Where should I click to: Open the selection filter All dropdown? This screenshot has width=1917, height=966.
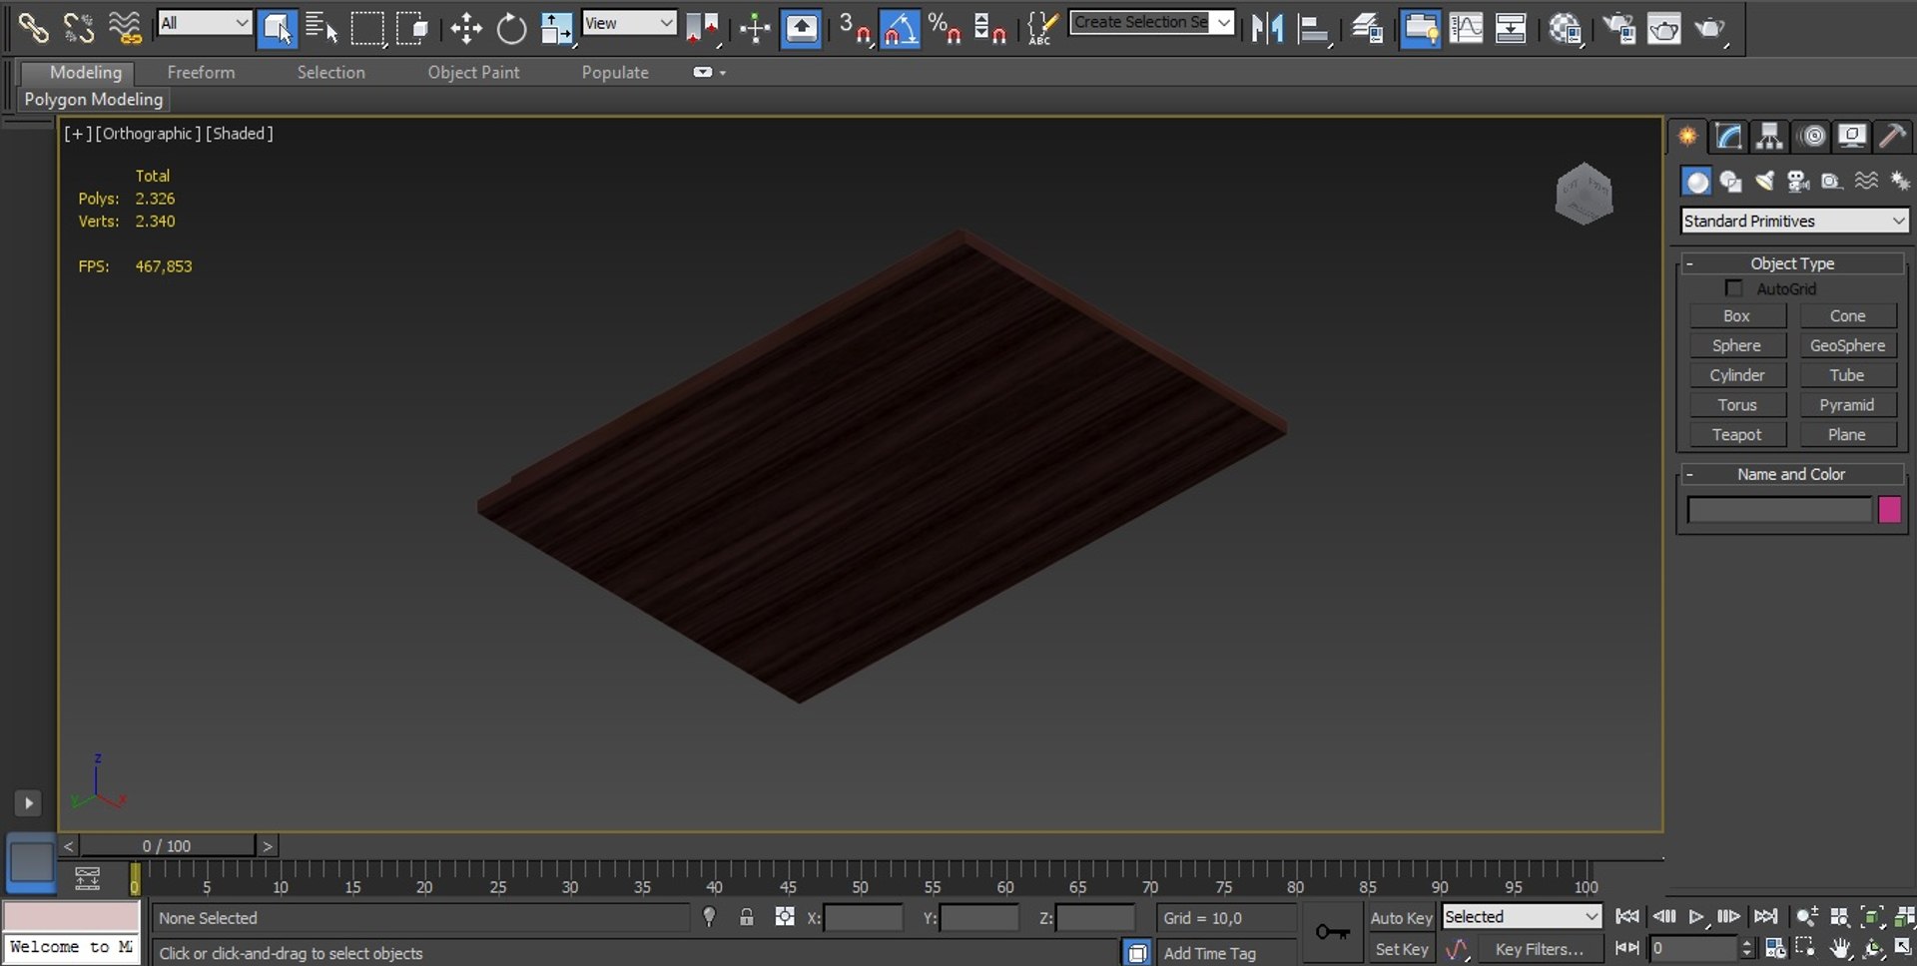point(204,23)
